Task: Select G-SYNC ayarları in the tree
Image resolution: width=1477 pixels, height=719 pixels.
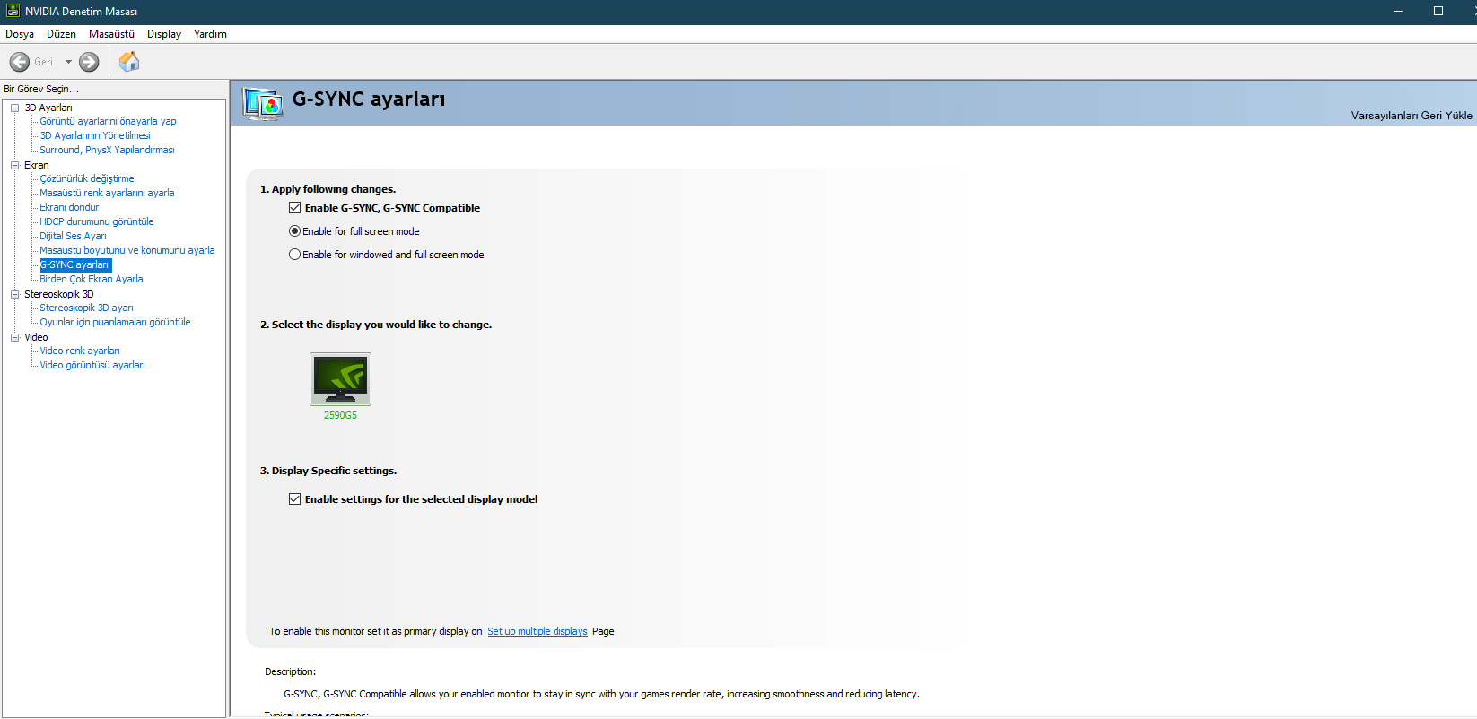Action: click(75, 264)
